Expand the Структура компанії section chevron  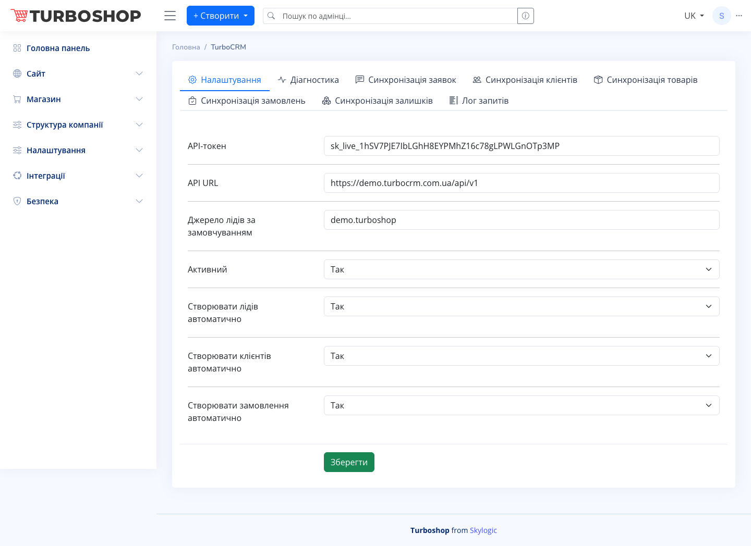[139, 125]
